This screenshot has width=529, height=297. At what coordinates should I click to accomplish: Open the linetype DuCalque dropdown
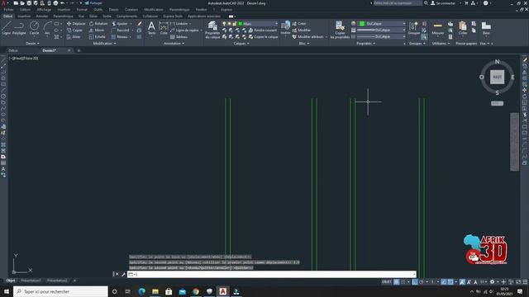click(404, 36)
